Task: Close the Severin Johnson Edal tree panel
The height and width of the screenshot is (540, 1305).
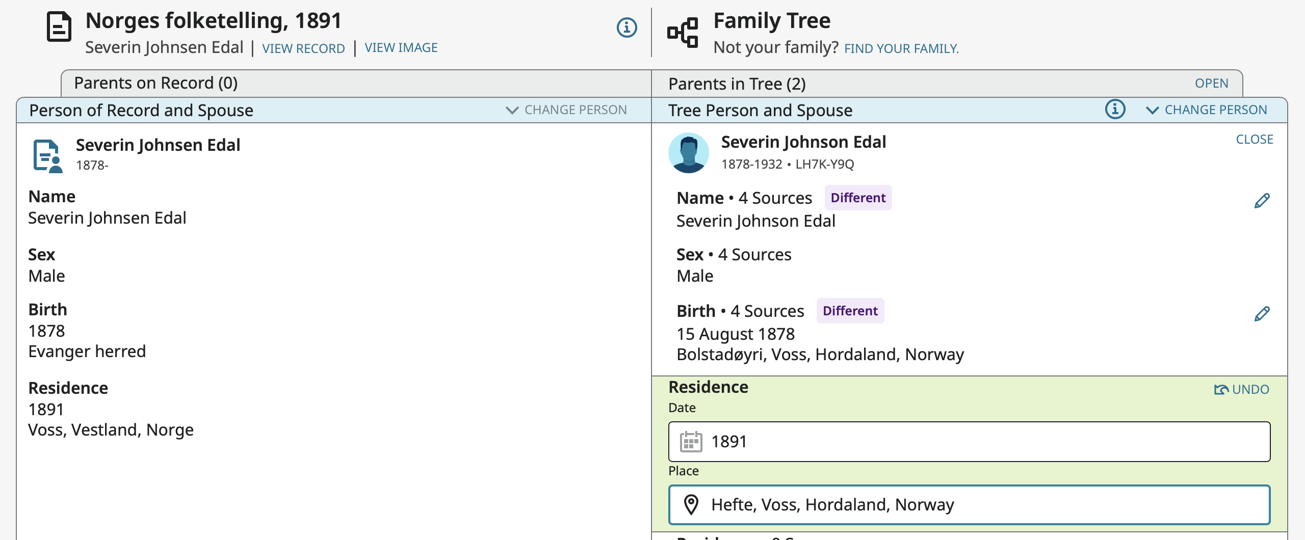Action: pyautogui.click(x=1254, y=140)
